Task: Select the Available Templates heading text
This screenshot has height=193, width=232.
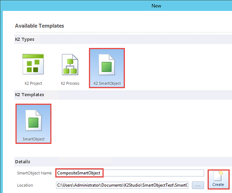Action: (39, 26)
